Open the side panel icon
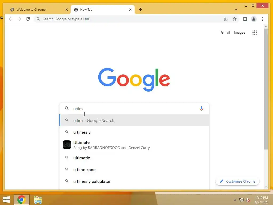The image size is (273, 205). tap(245, 19)
